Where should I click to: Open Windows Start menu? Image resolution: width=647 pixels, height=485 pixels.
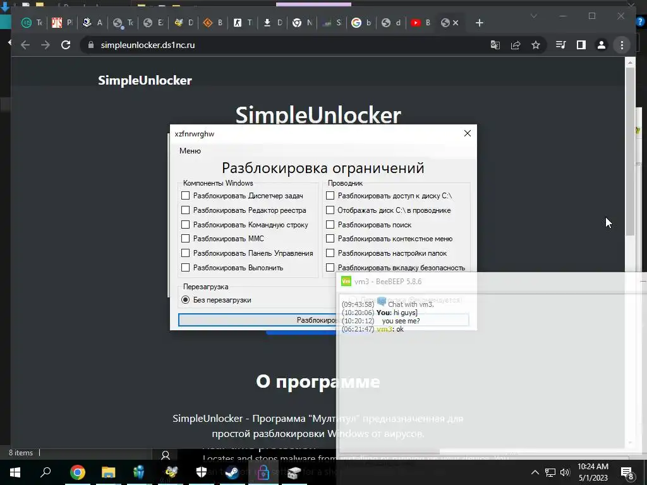15,472
